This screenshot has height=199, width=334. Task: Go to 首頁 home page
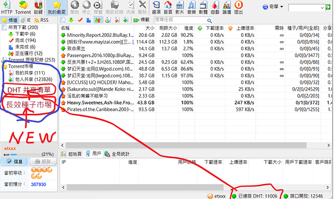pos(168,7)
